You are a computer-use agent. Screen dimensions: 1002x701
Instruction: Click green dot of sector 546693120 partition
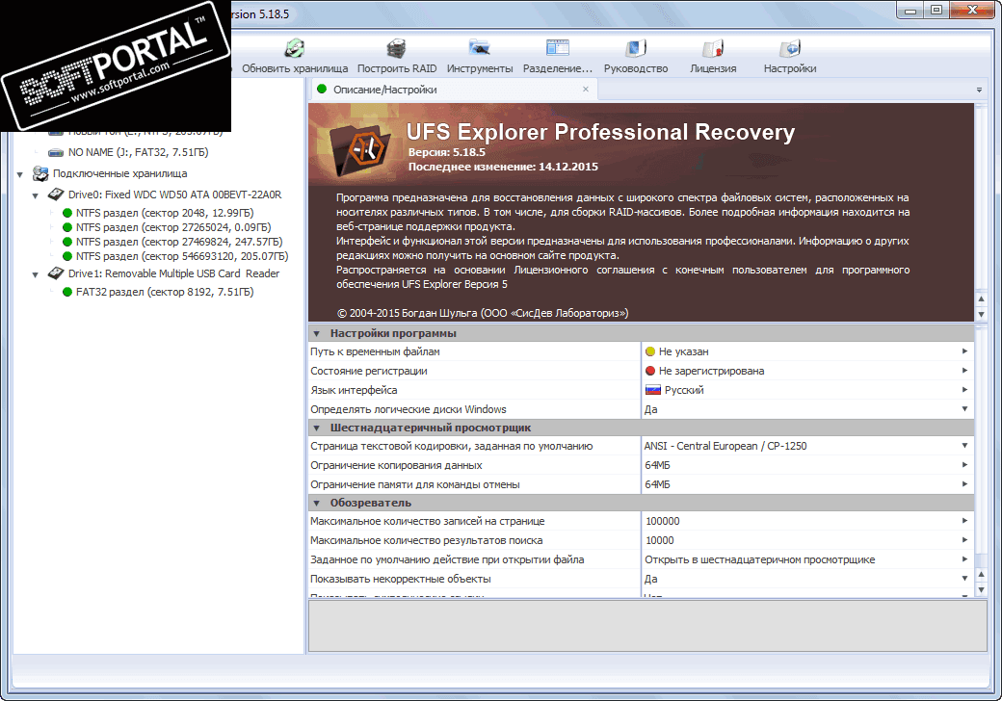coord(67,256)
